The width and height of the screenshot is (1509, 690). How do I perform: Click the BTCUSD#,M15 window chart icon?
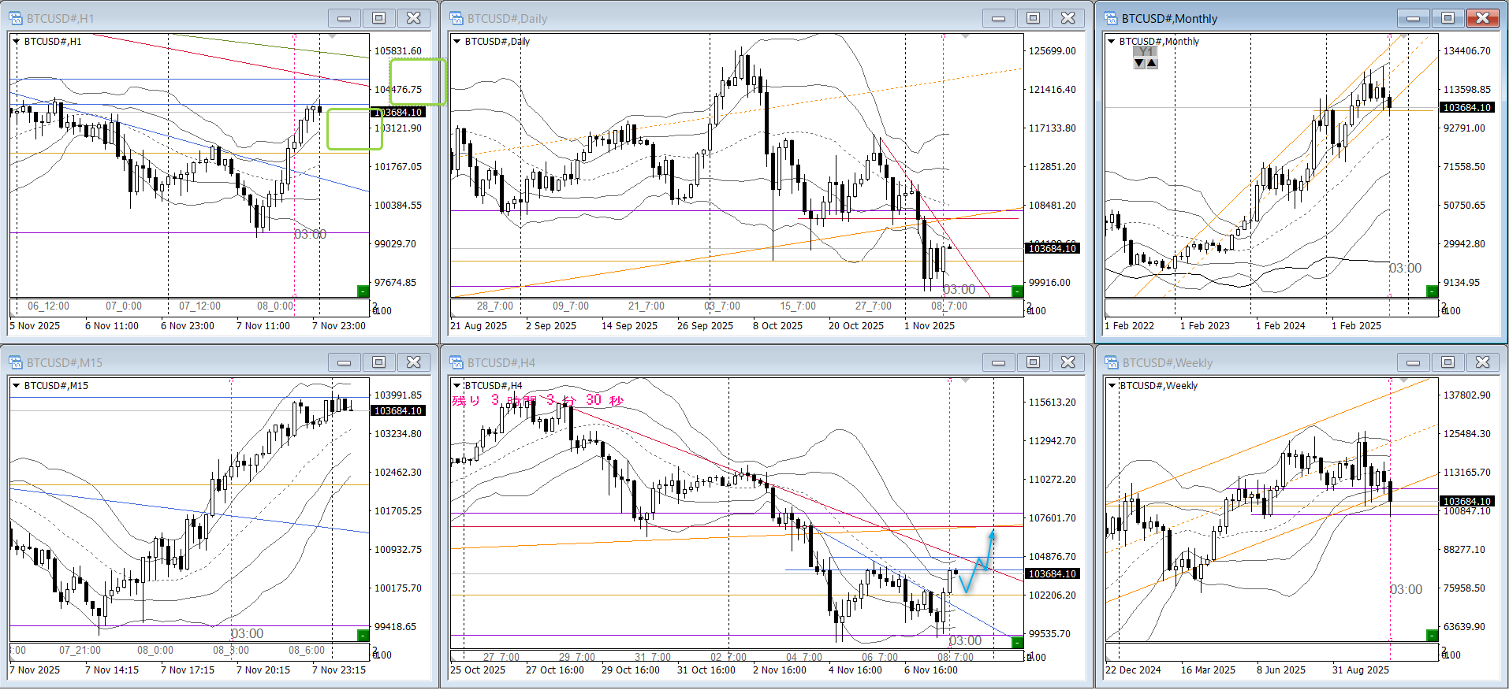point(16,362)
